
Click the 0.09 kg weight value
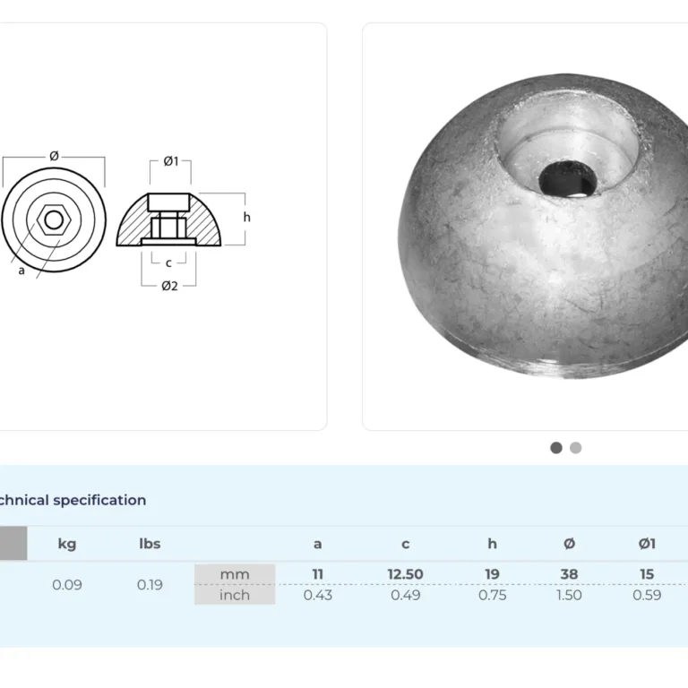pos(66,585)
